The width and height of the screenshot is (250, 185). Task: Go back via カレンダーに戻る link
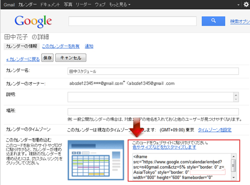point(23,59)
